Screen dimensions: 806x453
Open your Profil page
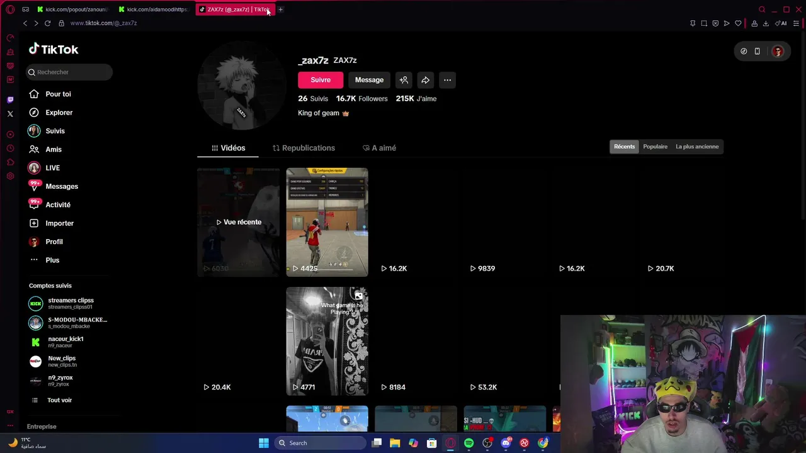54,242
